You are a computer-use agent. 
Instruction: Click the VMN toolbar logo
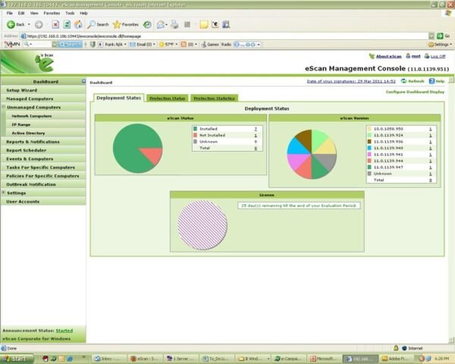(12, 45)
